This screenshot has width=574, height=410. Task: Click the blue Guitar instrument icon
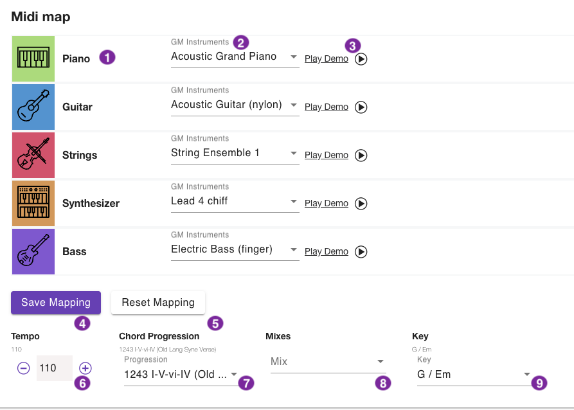click(33, 107)
